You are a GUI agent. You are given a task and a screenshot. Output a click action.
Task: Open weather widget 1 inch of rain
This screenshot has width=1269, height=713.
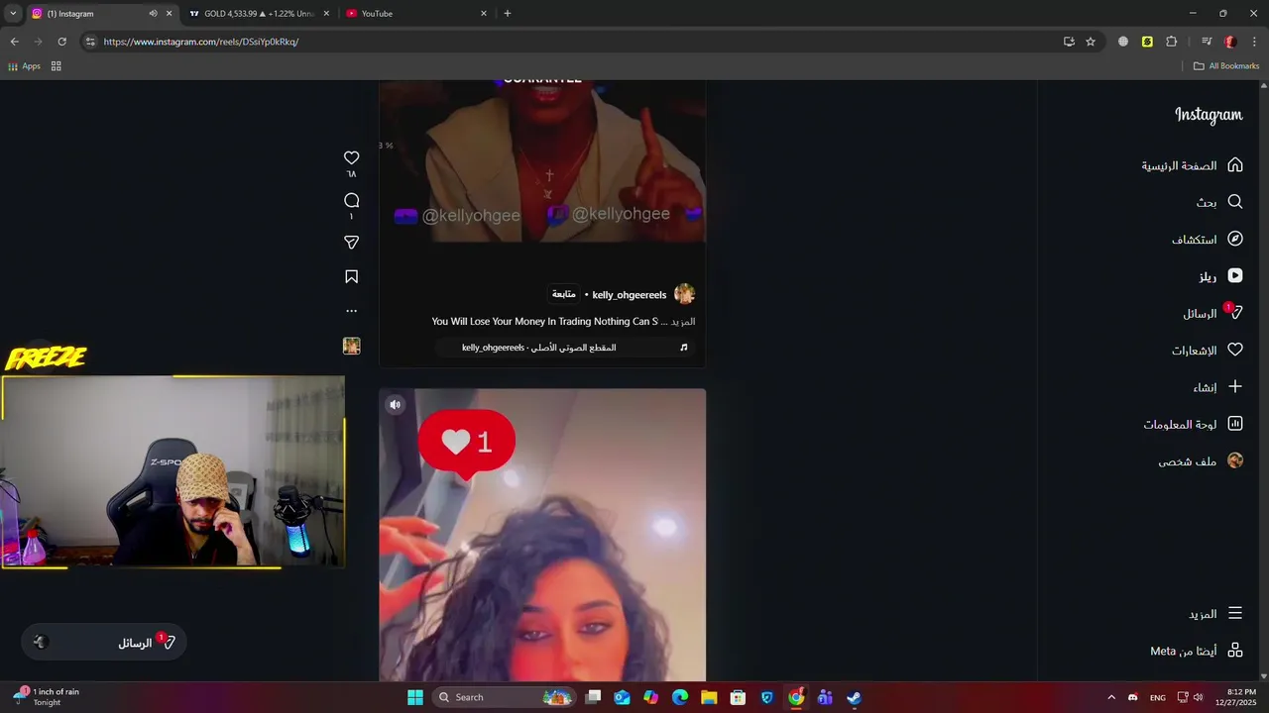(x=46, y=697)
